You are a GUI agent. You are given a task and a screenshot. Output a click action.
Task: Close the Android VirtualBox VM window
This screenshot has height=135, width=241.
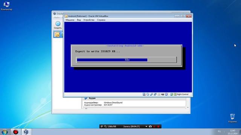pos(189,16)
